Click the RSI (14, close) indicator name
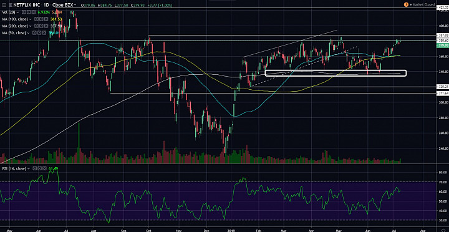 14,168
